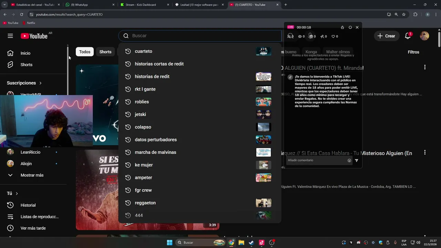Open the video thumbnail showing 3:39
The height and width of the screenshot is (248, 441).
(x=147, y=190)
